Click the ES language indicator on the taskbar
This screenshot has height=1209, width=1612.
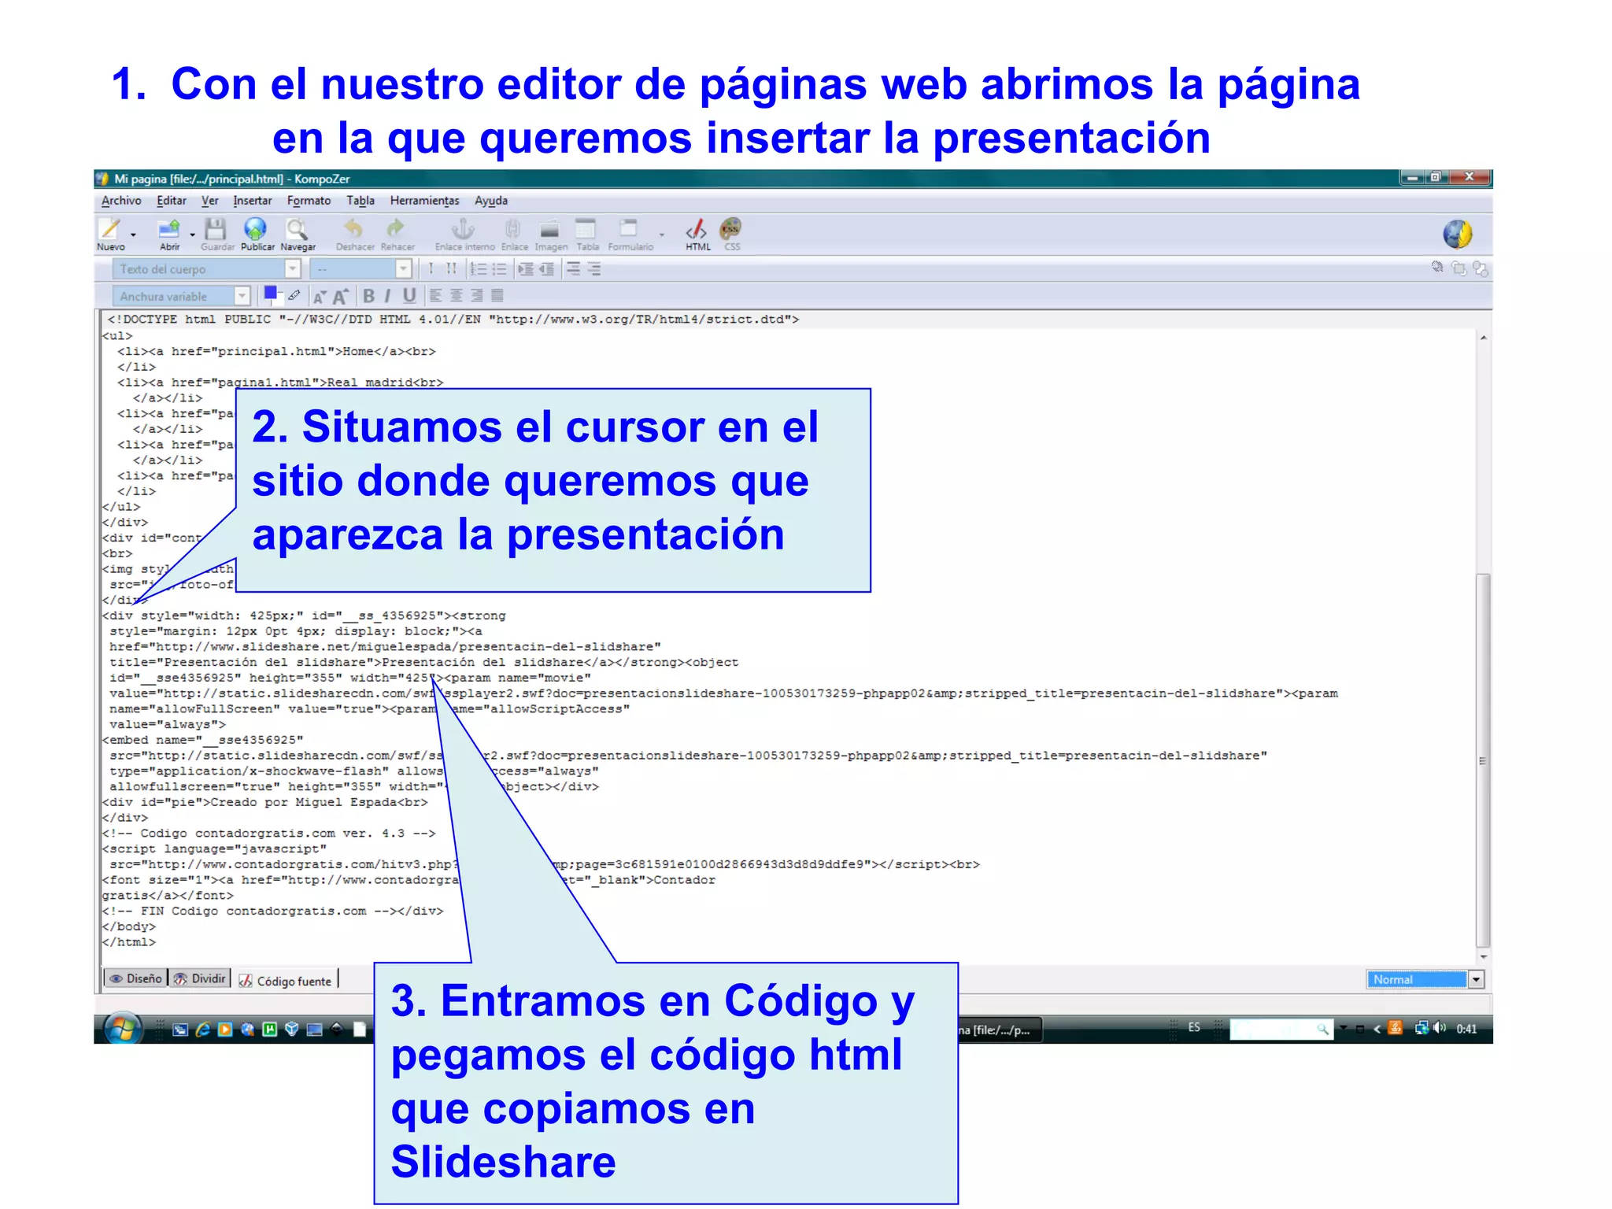click(x=1193, y=1028)
